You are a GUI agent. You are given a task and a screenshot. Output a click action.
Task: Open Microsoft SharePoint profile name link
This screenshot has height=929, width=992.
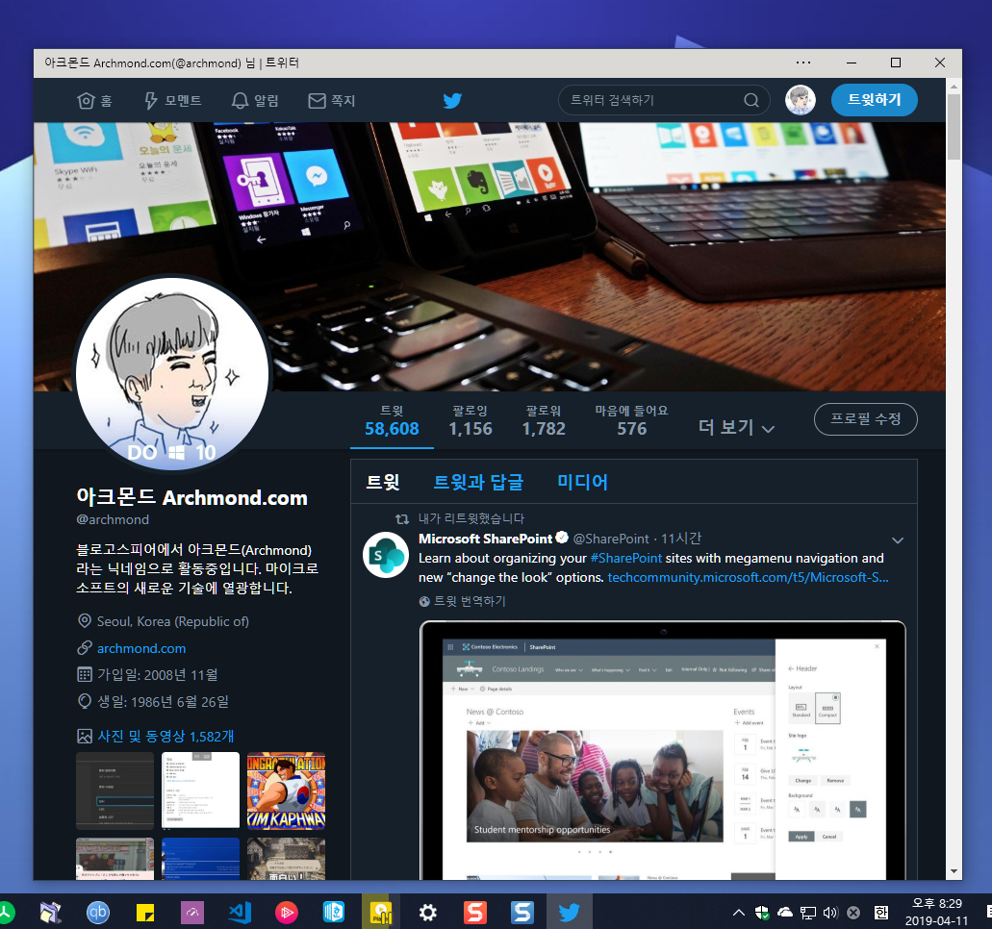point(485,539)
